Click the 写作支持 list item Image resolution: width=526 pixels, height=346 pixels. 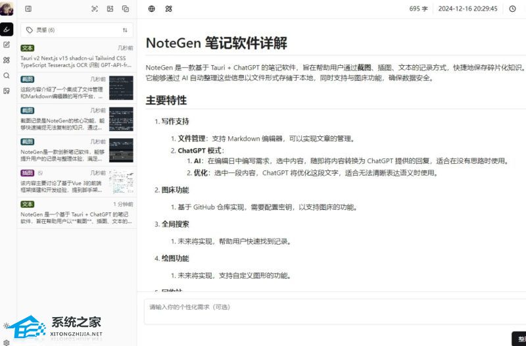pos(175,122)
